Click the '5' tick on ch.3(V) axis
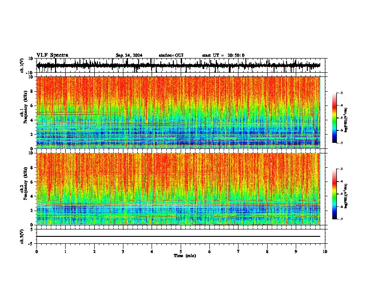The image size is (366, 282). point(32,229)
